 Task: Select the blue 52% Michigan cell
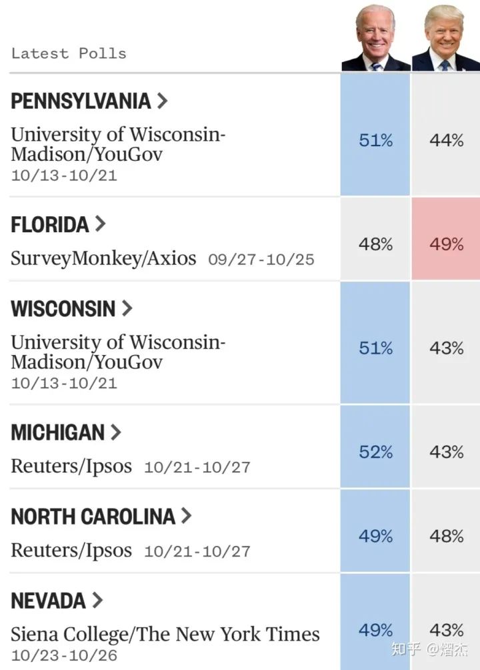point(375,452)
